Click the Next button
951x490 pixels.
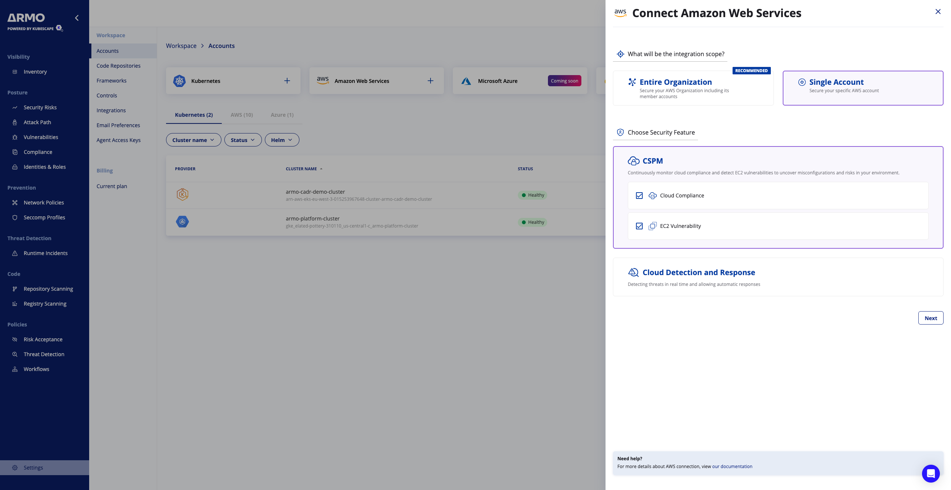(x=931, y=318)
